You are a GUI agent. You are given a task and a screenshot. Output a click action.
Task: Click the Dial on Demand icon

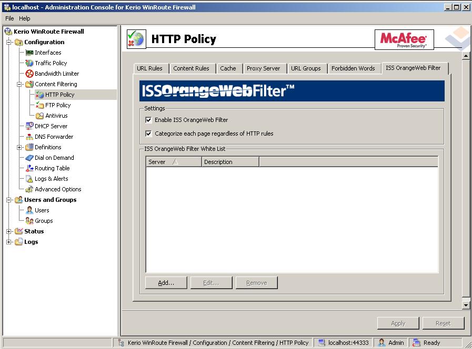[29, 158]
